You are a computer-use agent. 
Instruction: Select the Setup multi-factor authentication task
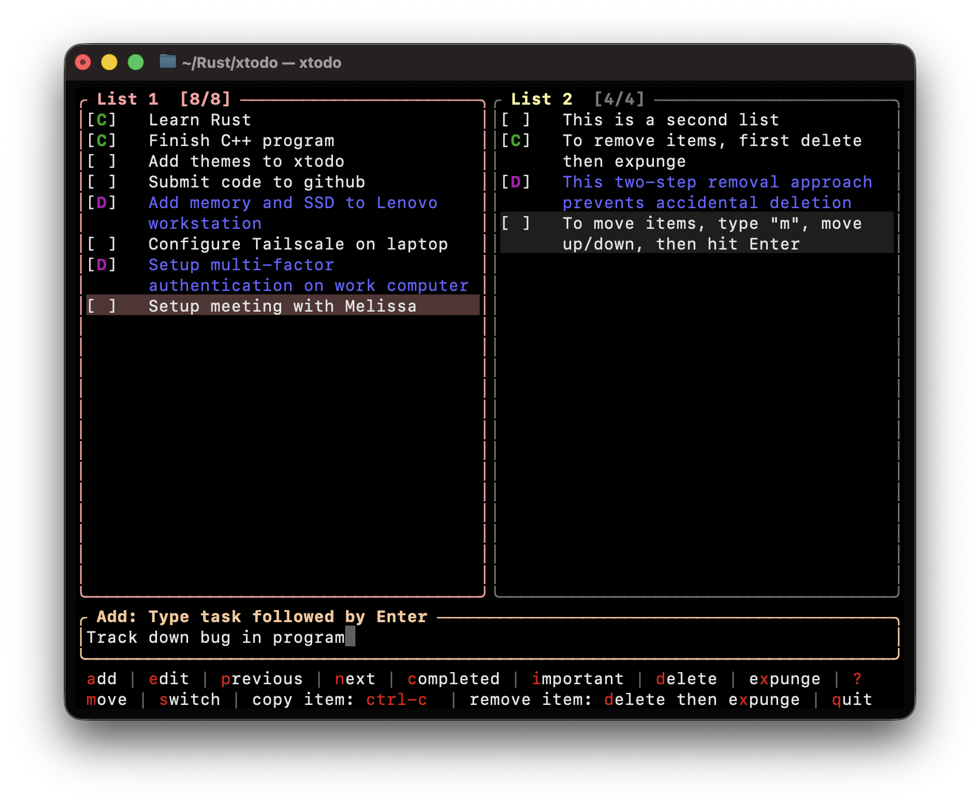(x=309, y=275)
